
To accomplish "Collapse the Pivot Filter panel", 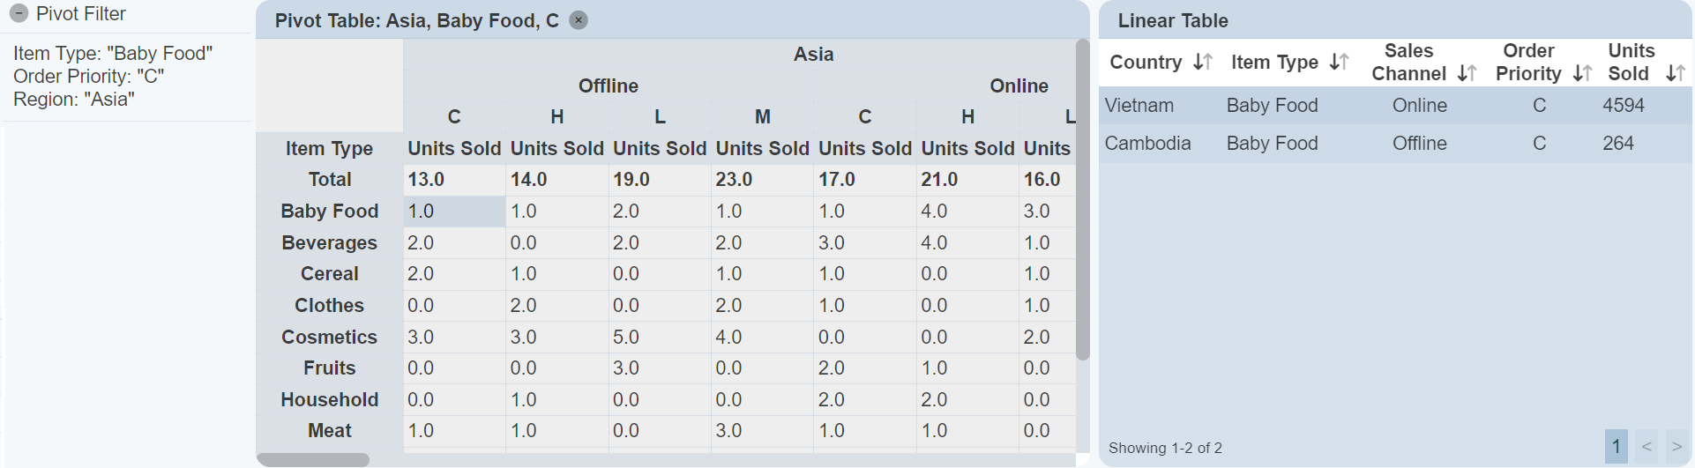I will pyautogui.click(x=19, y=14).
